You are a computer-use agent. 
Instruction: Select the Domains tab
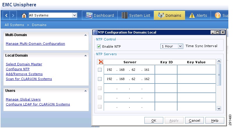[x=169, y=15]
